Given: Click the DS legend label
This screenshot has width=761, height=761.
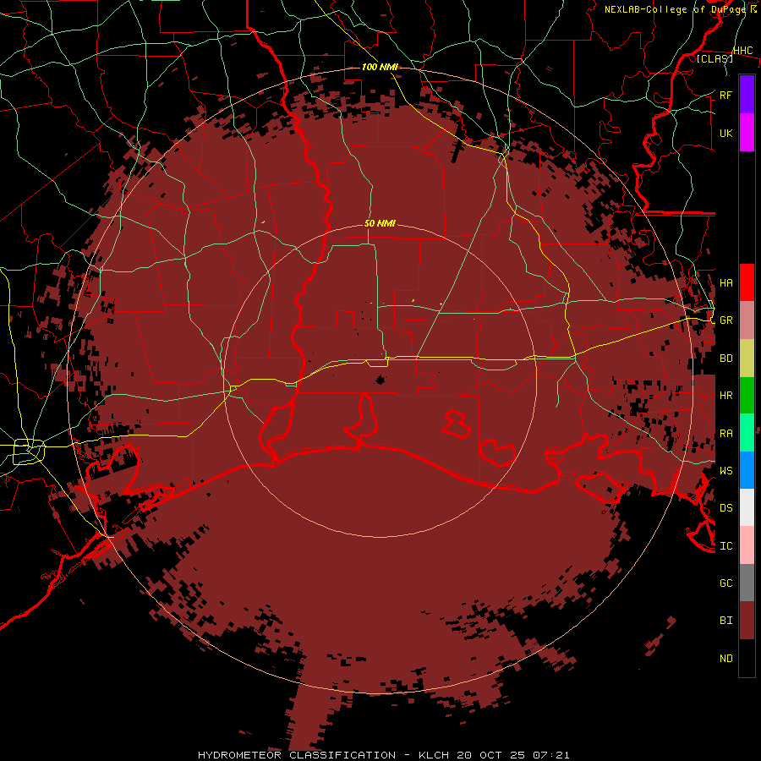Looking at the screenshot, I should (x=725, y=508).
